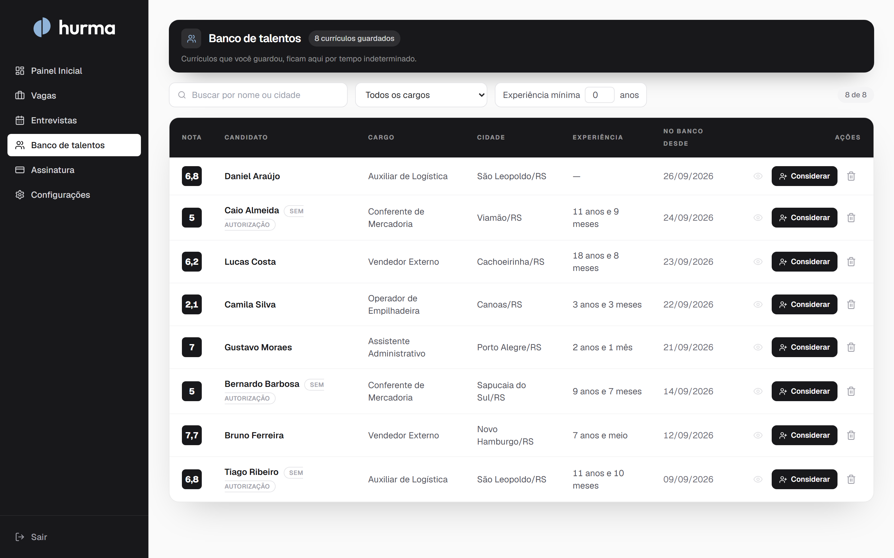Click the eye icon for Caio Almeida
The image size is (894, 558).
click(x=758, y=218)
